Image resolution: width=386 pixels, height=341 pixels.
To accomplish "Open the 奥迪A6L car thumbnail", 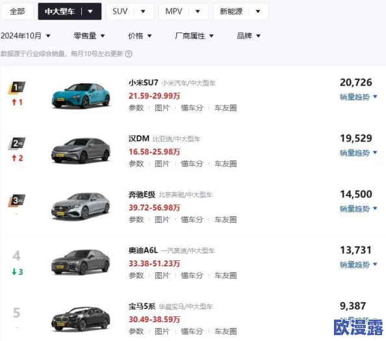I will pos(81,262).
